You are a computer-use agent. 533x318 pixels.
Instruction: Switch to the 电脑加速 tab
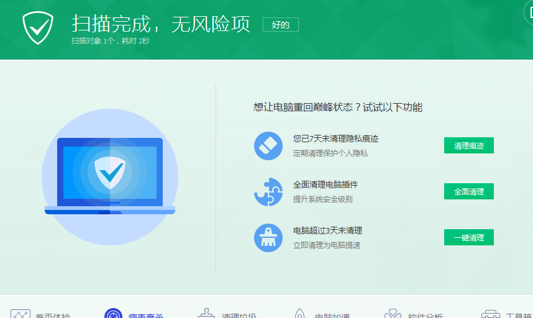click(x=321, y=314)
